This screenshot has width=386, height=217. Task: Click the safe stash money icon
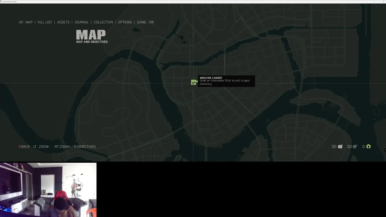pos(355,147)
